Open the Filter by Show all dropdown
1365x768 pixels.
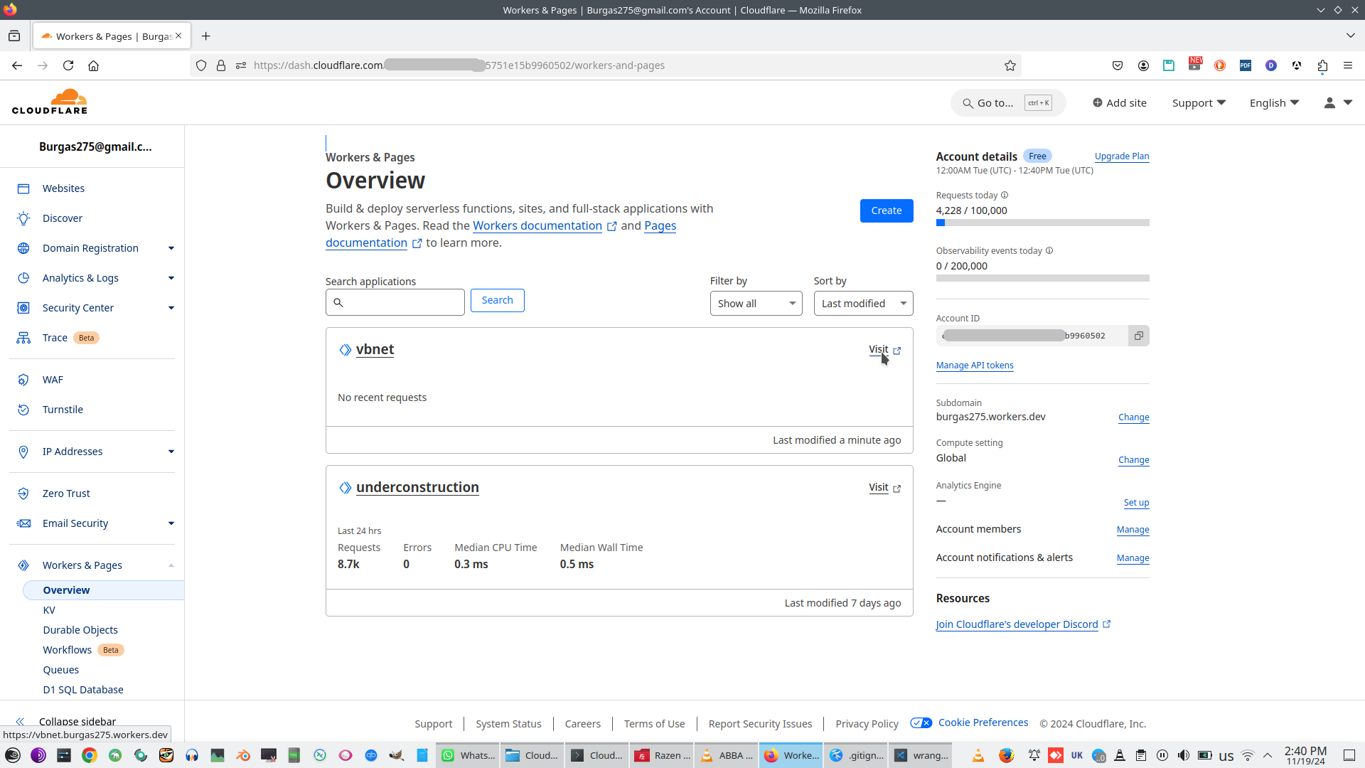tap(756, 304)
